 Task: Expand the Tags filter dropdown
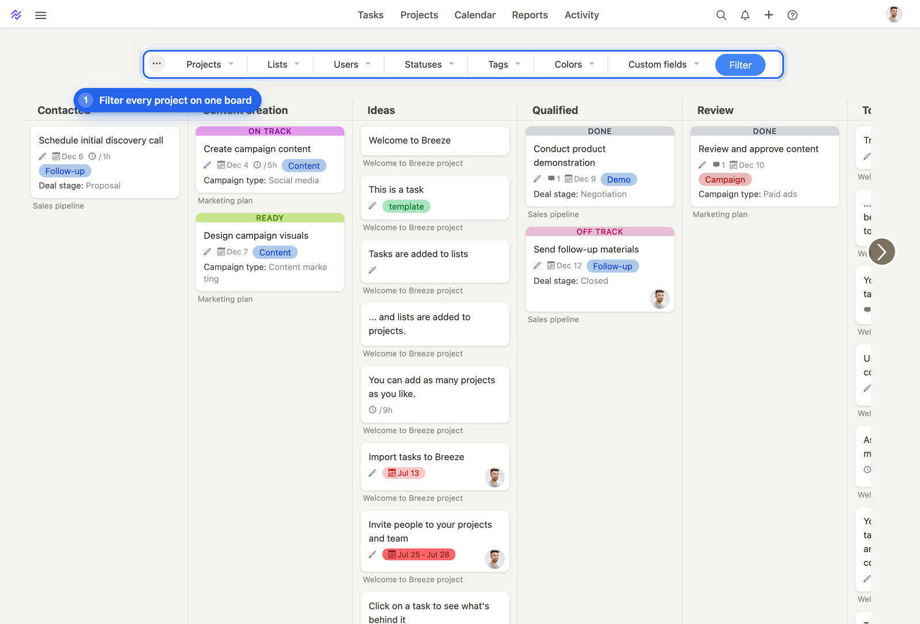click(x=504, y=64)
